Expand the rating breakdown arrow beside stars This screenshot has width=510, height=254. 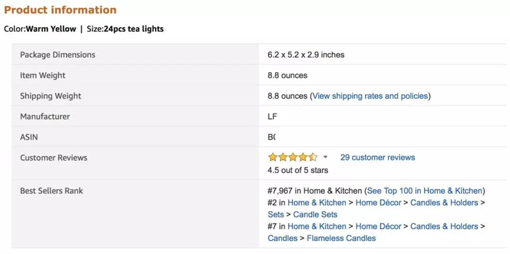point(325,158)
